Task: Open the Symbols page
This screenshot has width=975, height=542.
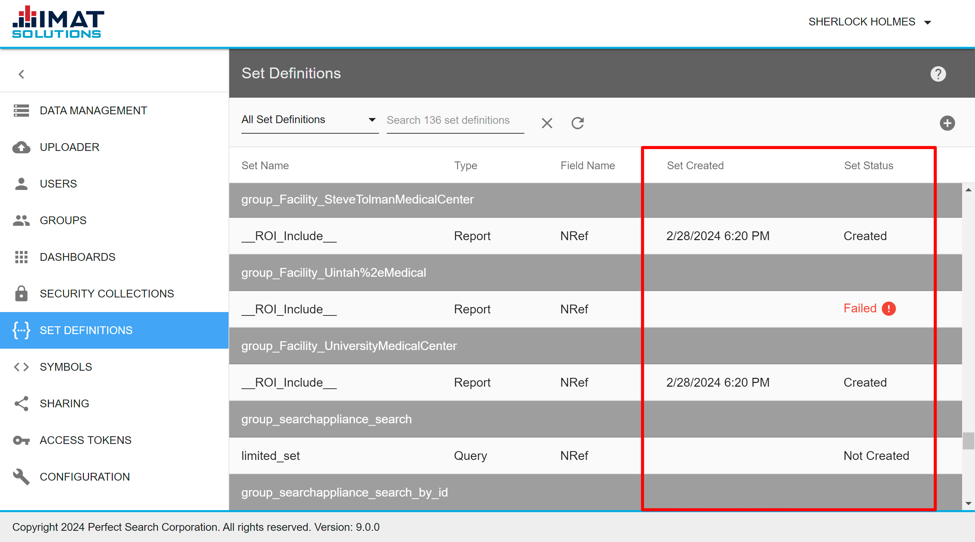Action: [114, 367]
